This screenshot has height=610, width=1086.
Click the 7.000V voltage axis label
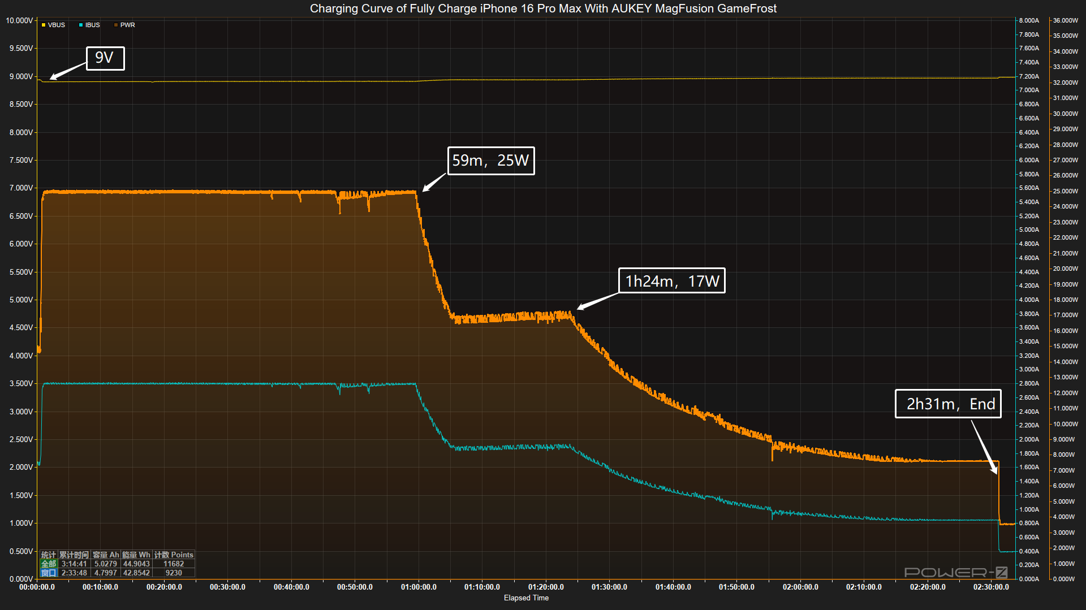[x=21, y=188]
